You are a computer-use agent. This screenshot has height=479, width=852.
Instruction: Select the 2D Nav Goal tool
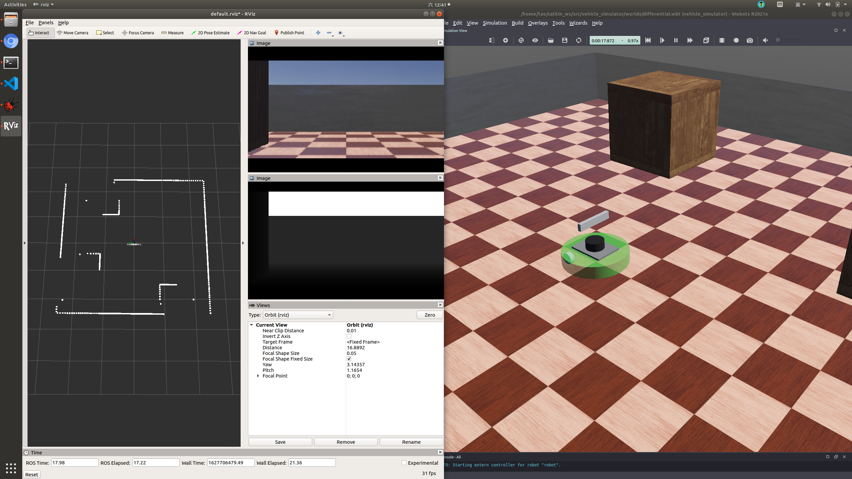click(x=252, y=33)
